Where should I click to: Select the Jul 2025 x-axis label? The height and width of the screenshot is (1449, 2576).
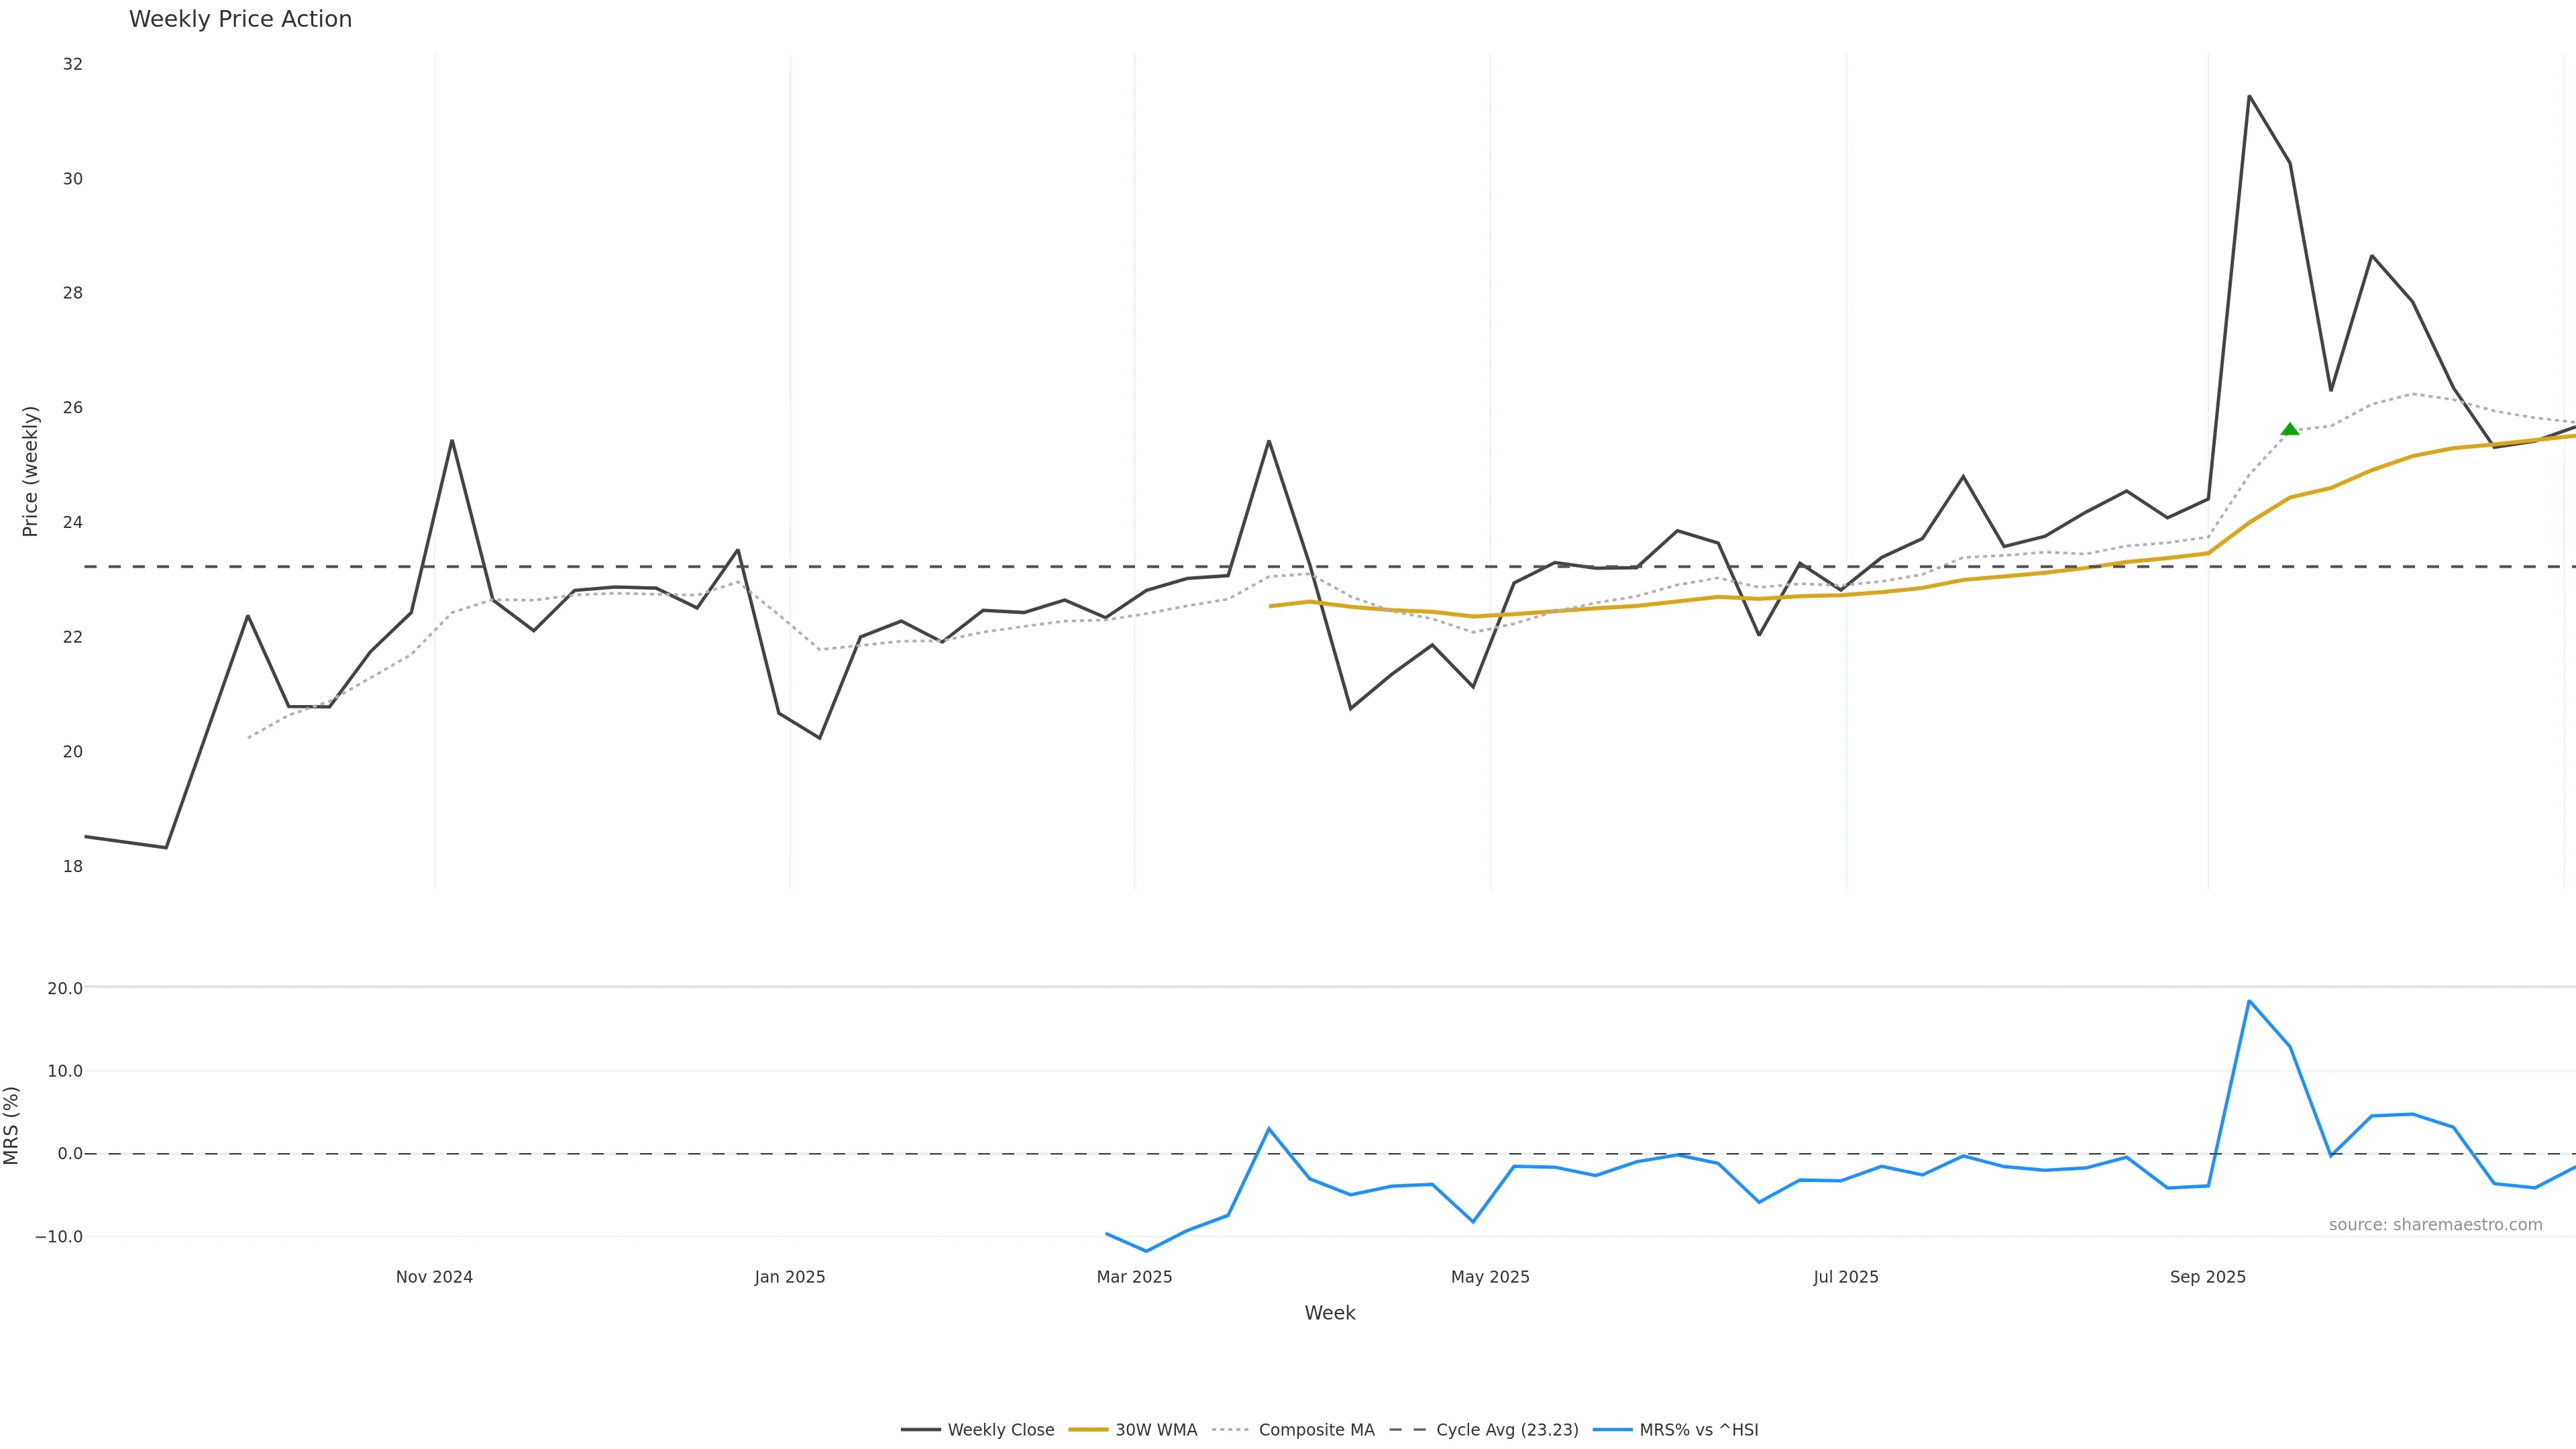tap(1846, 1277)
